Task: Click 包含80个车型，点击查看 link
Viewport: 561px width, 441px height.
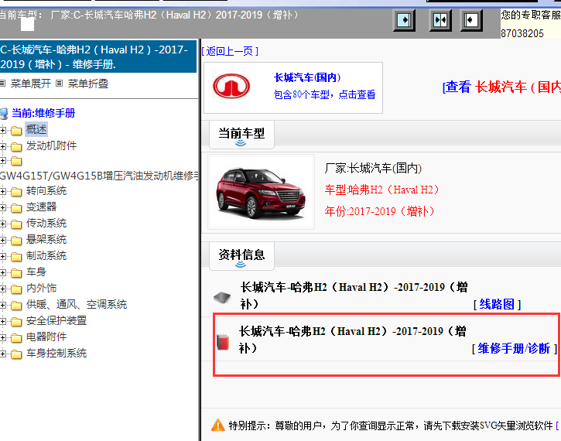Action: (x=324, y=94)
